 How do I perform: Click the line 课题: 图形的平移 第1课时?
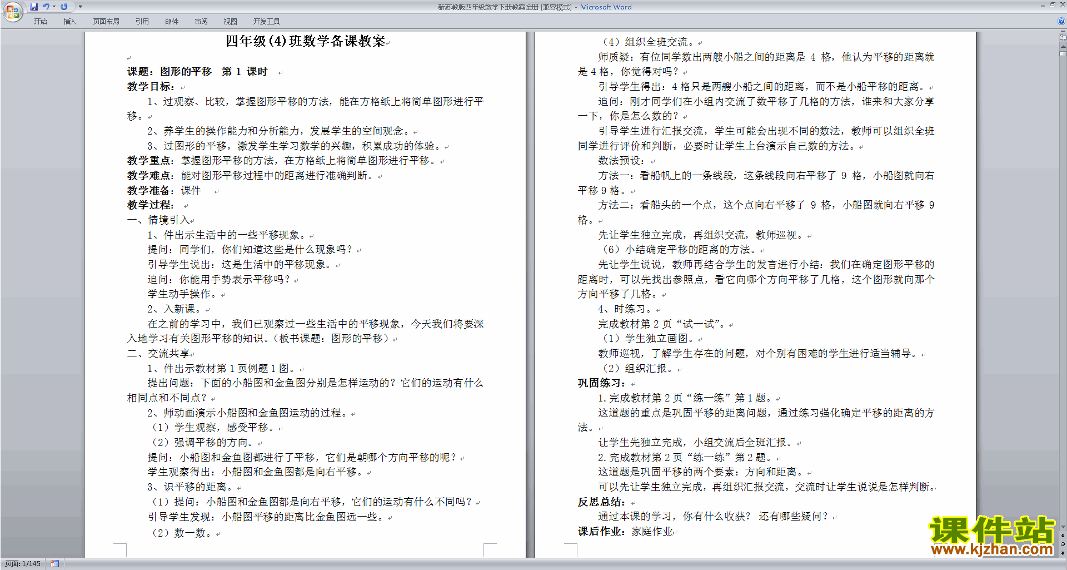tap(197, 72)
